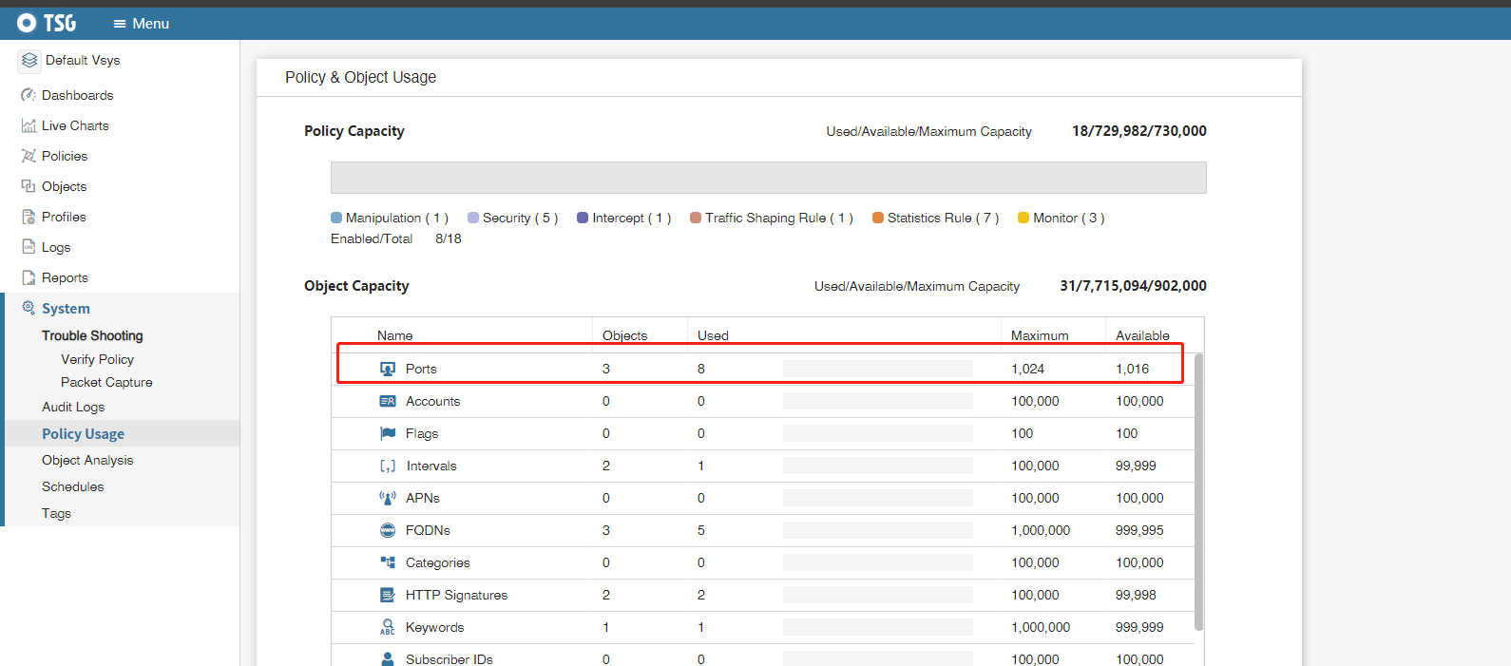Open the Object Analysis page
1511x666 pixels.
(87, 460)
